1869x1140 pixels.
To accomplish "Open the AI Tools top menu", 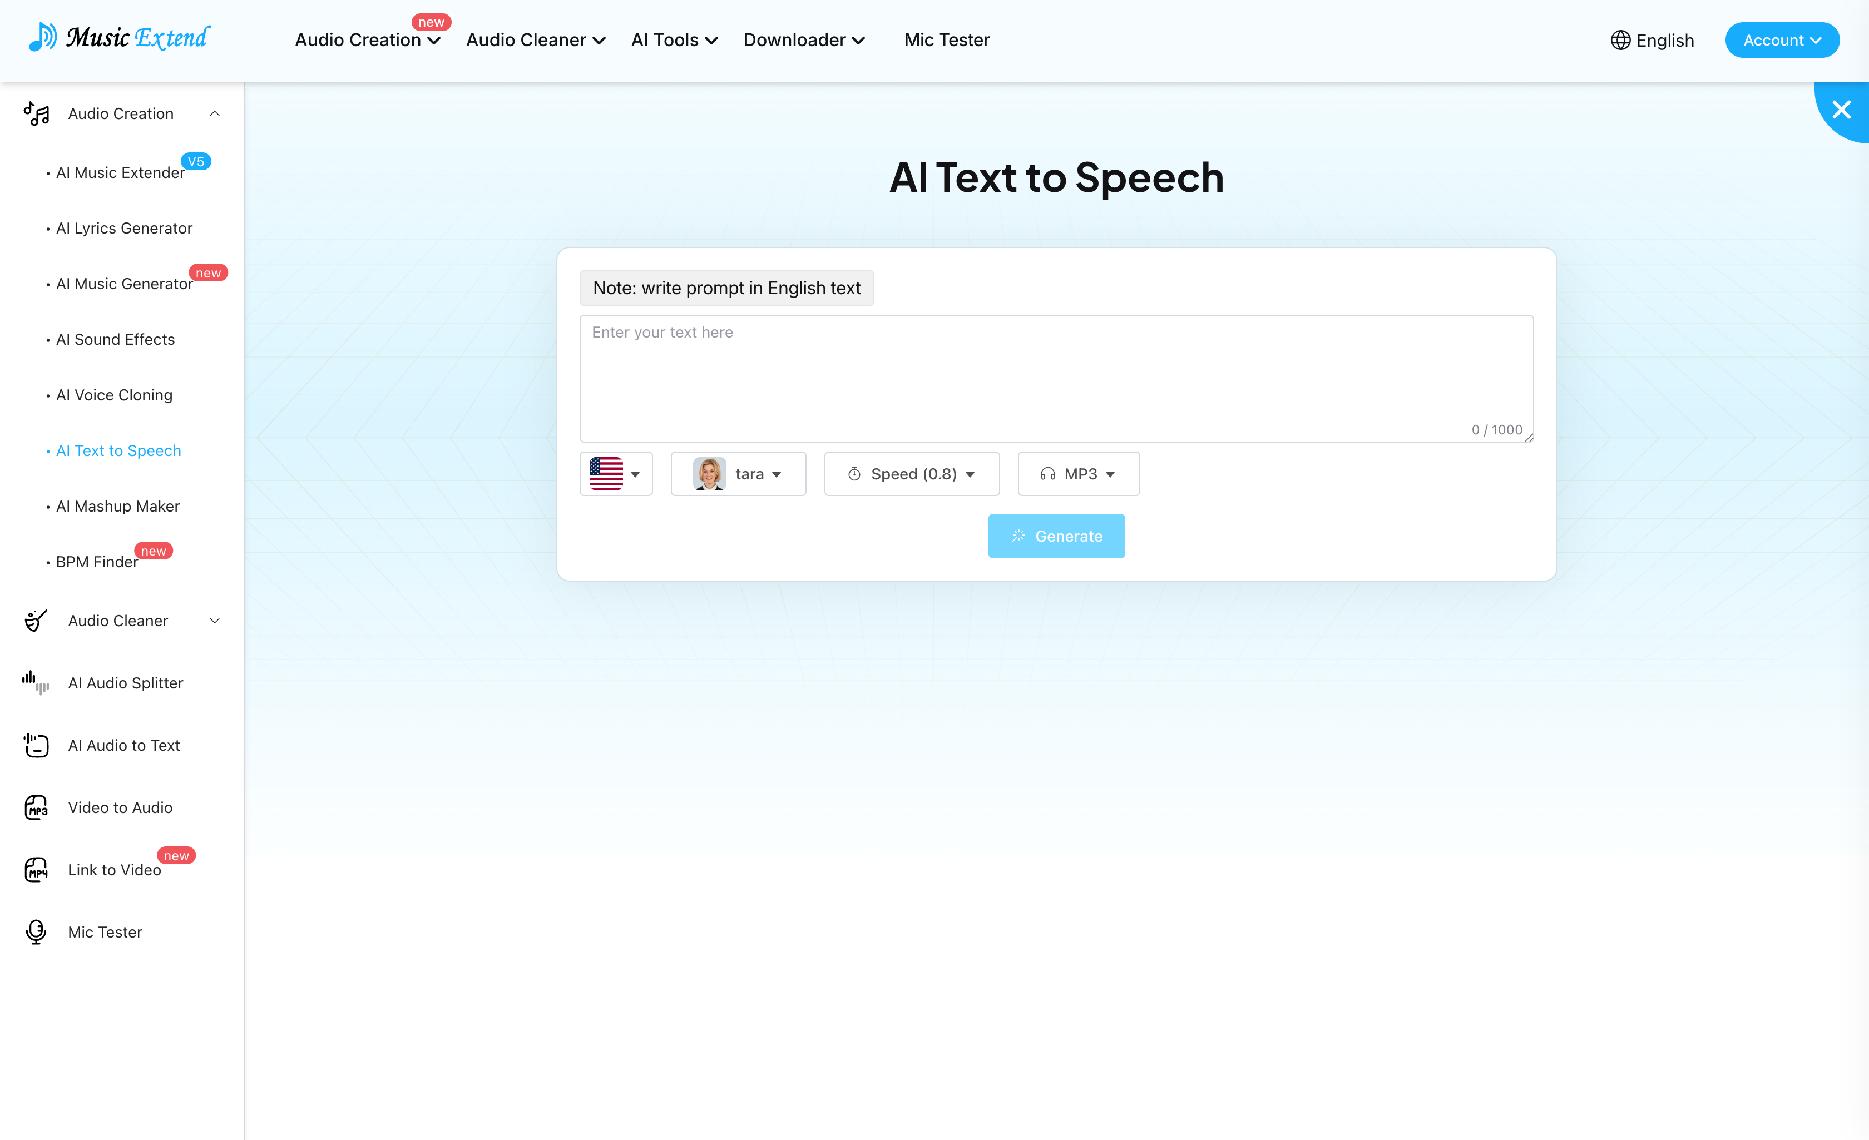I will (x=674, y=40).
